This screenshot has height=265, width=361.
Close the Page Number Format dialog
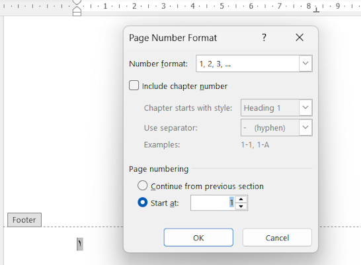(300, 37)
